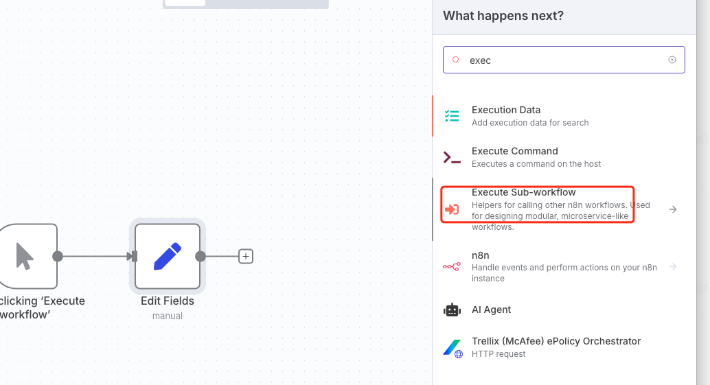The width and height of the screenshot is (710, 385).
Task: Click the trigger node's output connector dot
Action: (58, 256)
